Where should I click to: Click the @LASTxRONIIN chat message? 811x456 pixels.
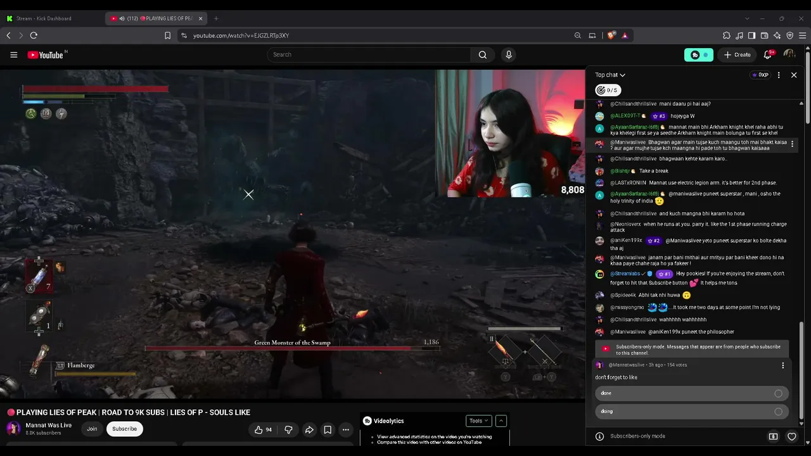(x=693, y=183)
